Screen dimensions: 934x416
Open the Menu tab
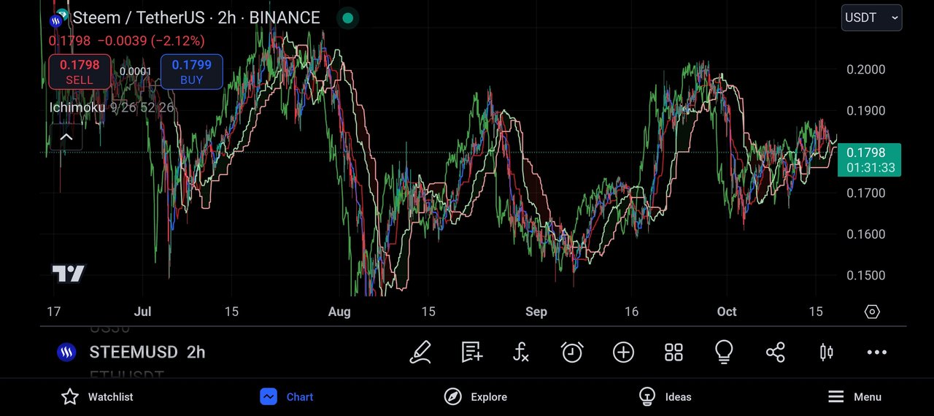tap(854, 397)
